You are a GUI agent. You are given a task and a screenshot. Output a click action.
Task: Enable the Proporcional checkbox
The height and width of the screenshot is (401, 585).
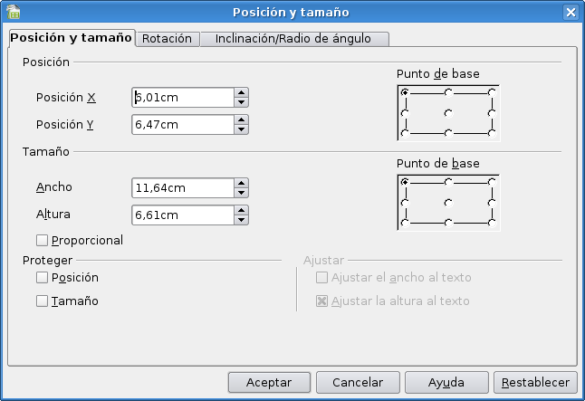pos(42,241)
